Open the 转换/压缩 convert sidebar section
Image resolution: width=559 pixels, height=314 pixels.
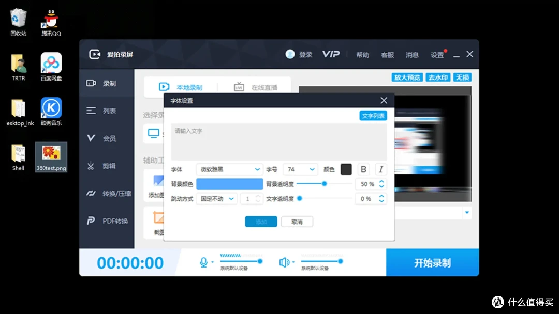point(107,194)
